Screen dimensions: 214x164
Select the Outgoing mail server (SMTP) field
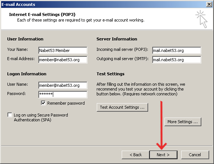tap(177, 60)
